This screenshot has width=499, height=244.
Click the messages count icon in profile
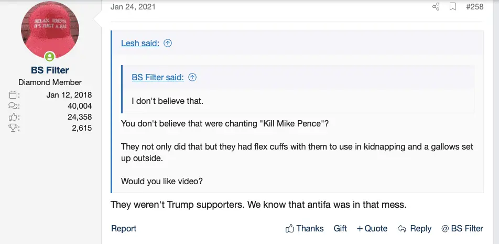(14, 106)
